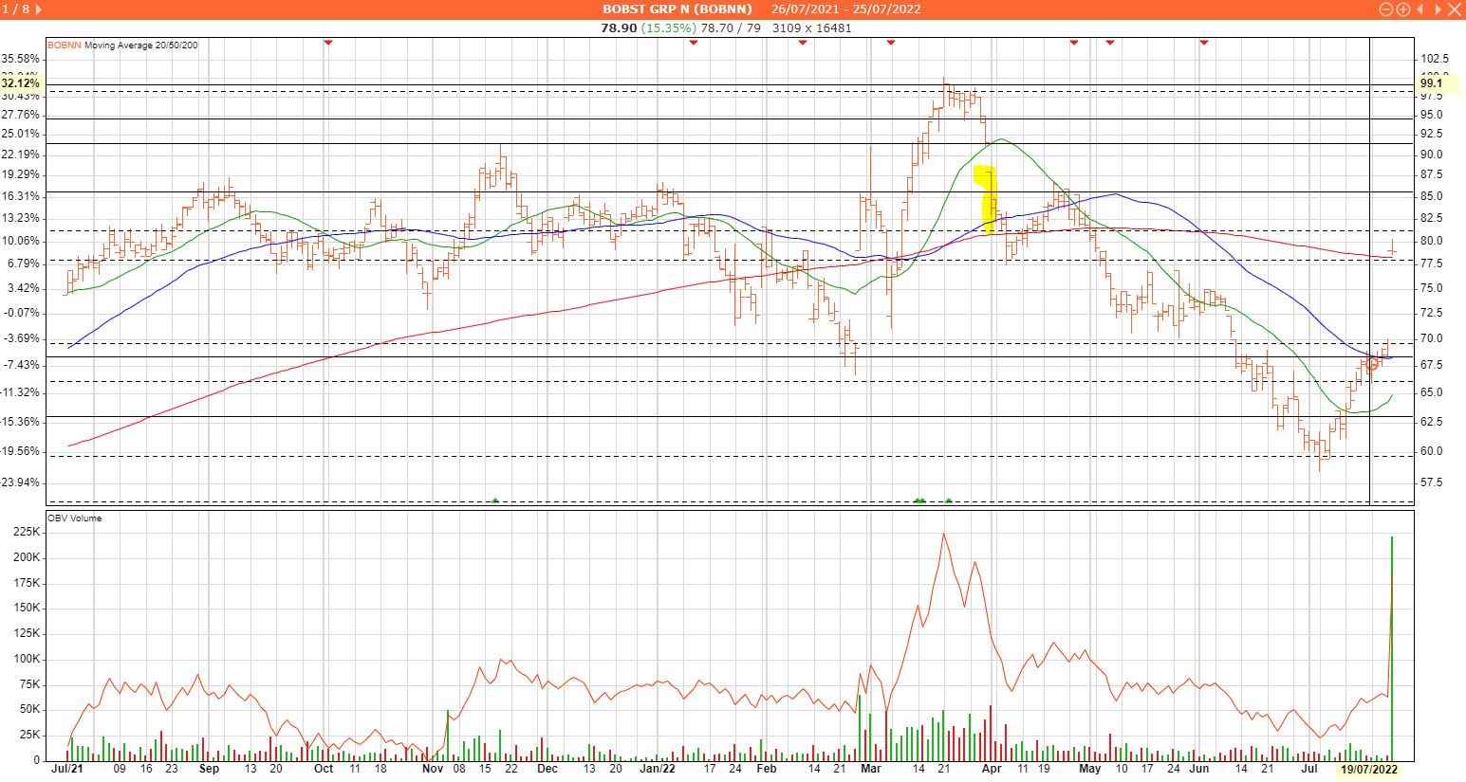The image size is (1466, 782).
Task: Click the date range 26/07/2021 - 25/07/2022
Action: coord(845,9)
